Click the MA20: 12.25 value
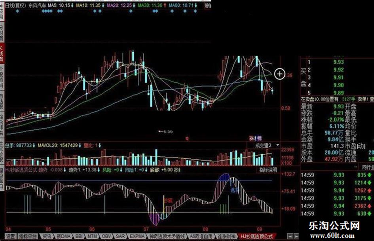 tap(119, 5)
